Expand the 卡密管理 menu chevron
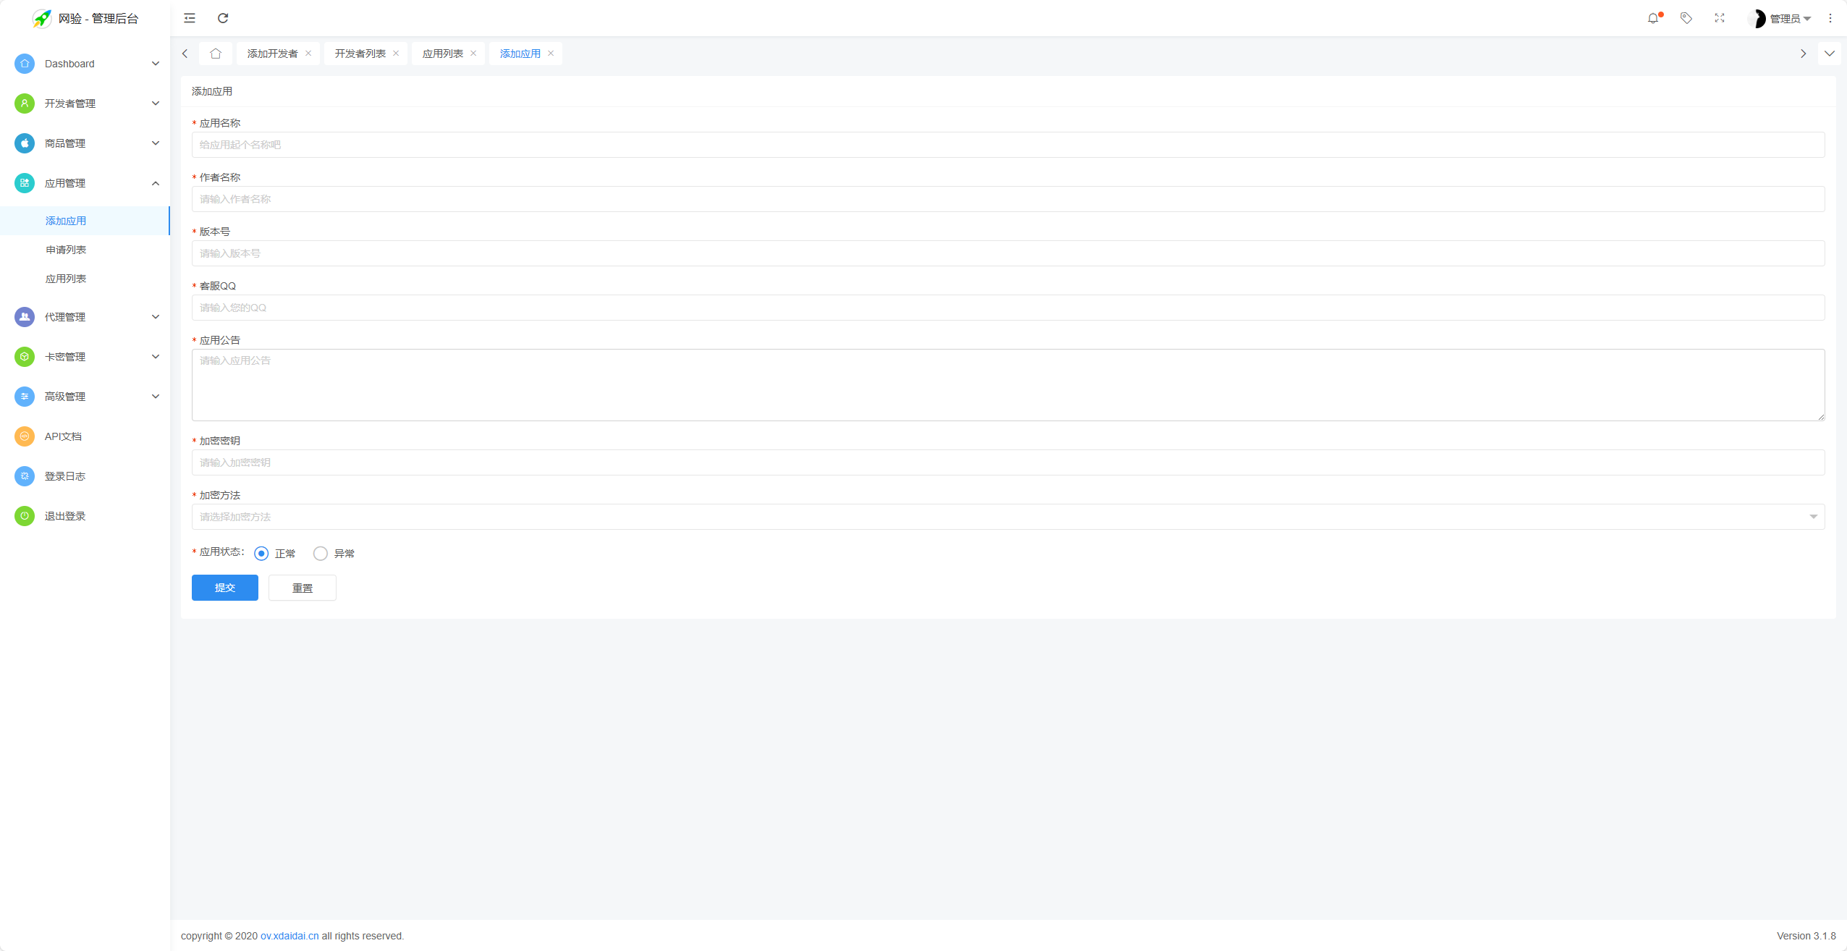Image resolution: width=1847 pixels, height=951 pixels. 156,357
